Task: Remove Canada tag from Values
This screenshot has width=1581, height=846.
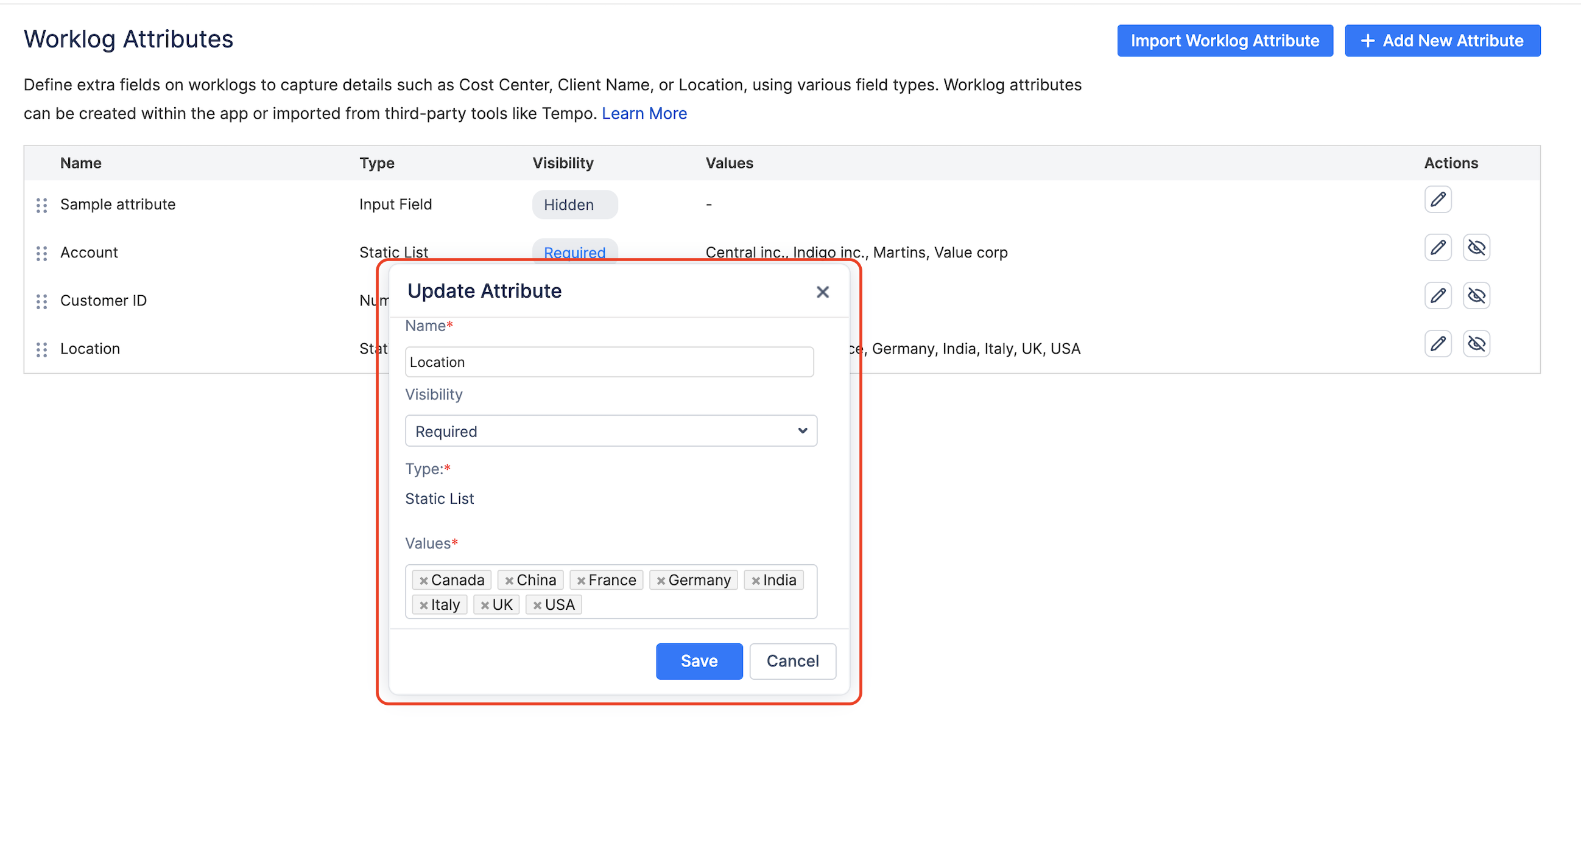Action: click(423, 581)
